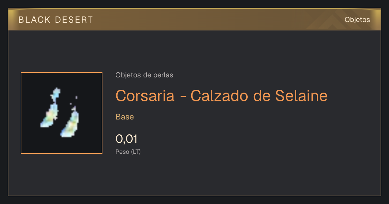Viewport: 389px width, 204px height.
Task: Click the word Objetos in category label
Action: [x=128, y=75]
